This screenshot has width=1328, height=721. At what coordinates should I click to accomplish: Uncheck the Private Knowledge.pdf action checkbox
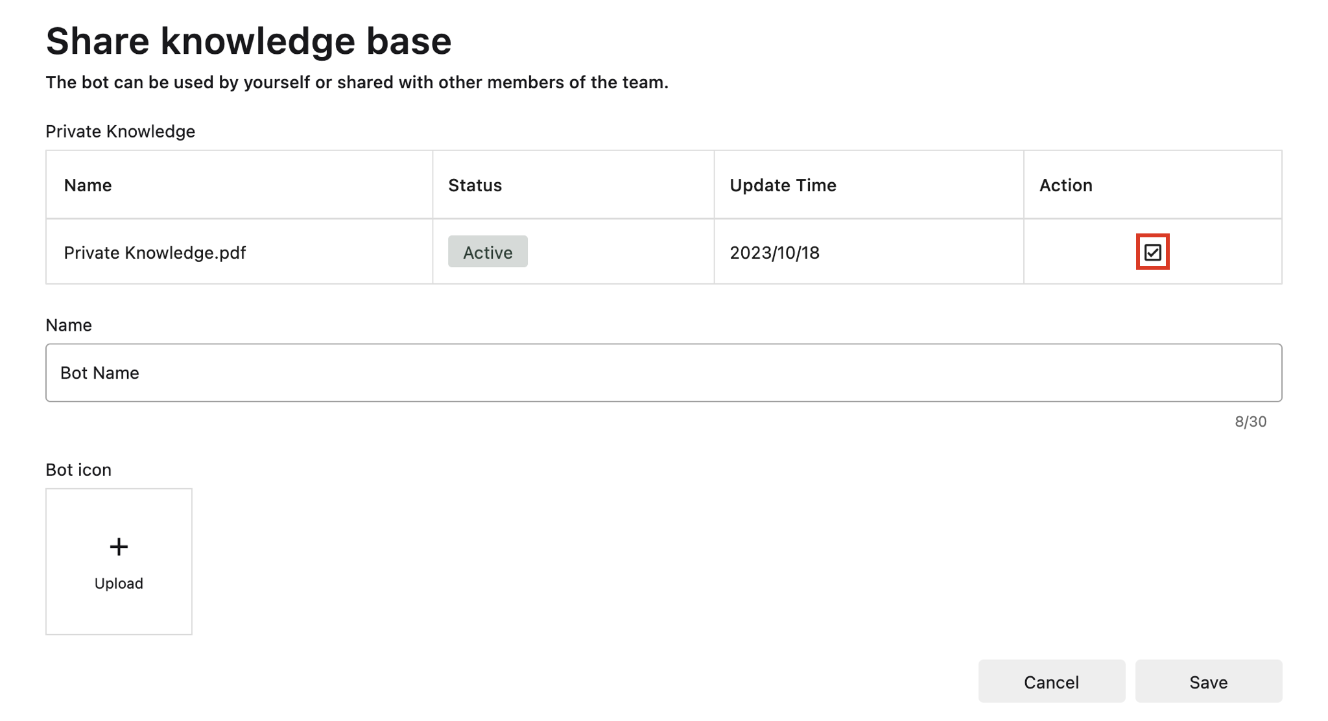point(1152,252)
